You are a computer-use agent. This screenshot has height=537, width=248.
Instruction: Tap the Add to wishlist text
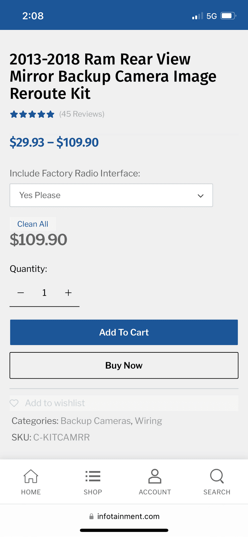coord(55,403)
